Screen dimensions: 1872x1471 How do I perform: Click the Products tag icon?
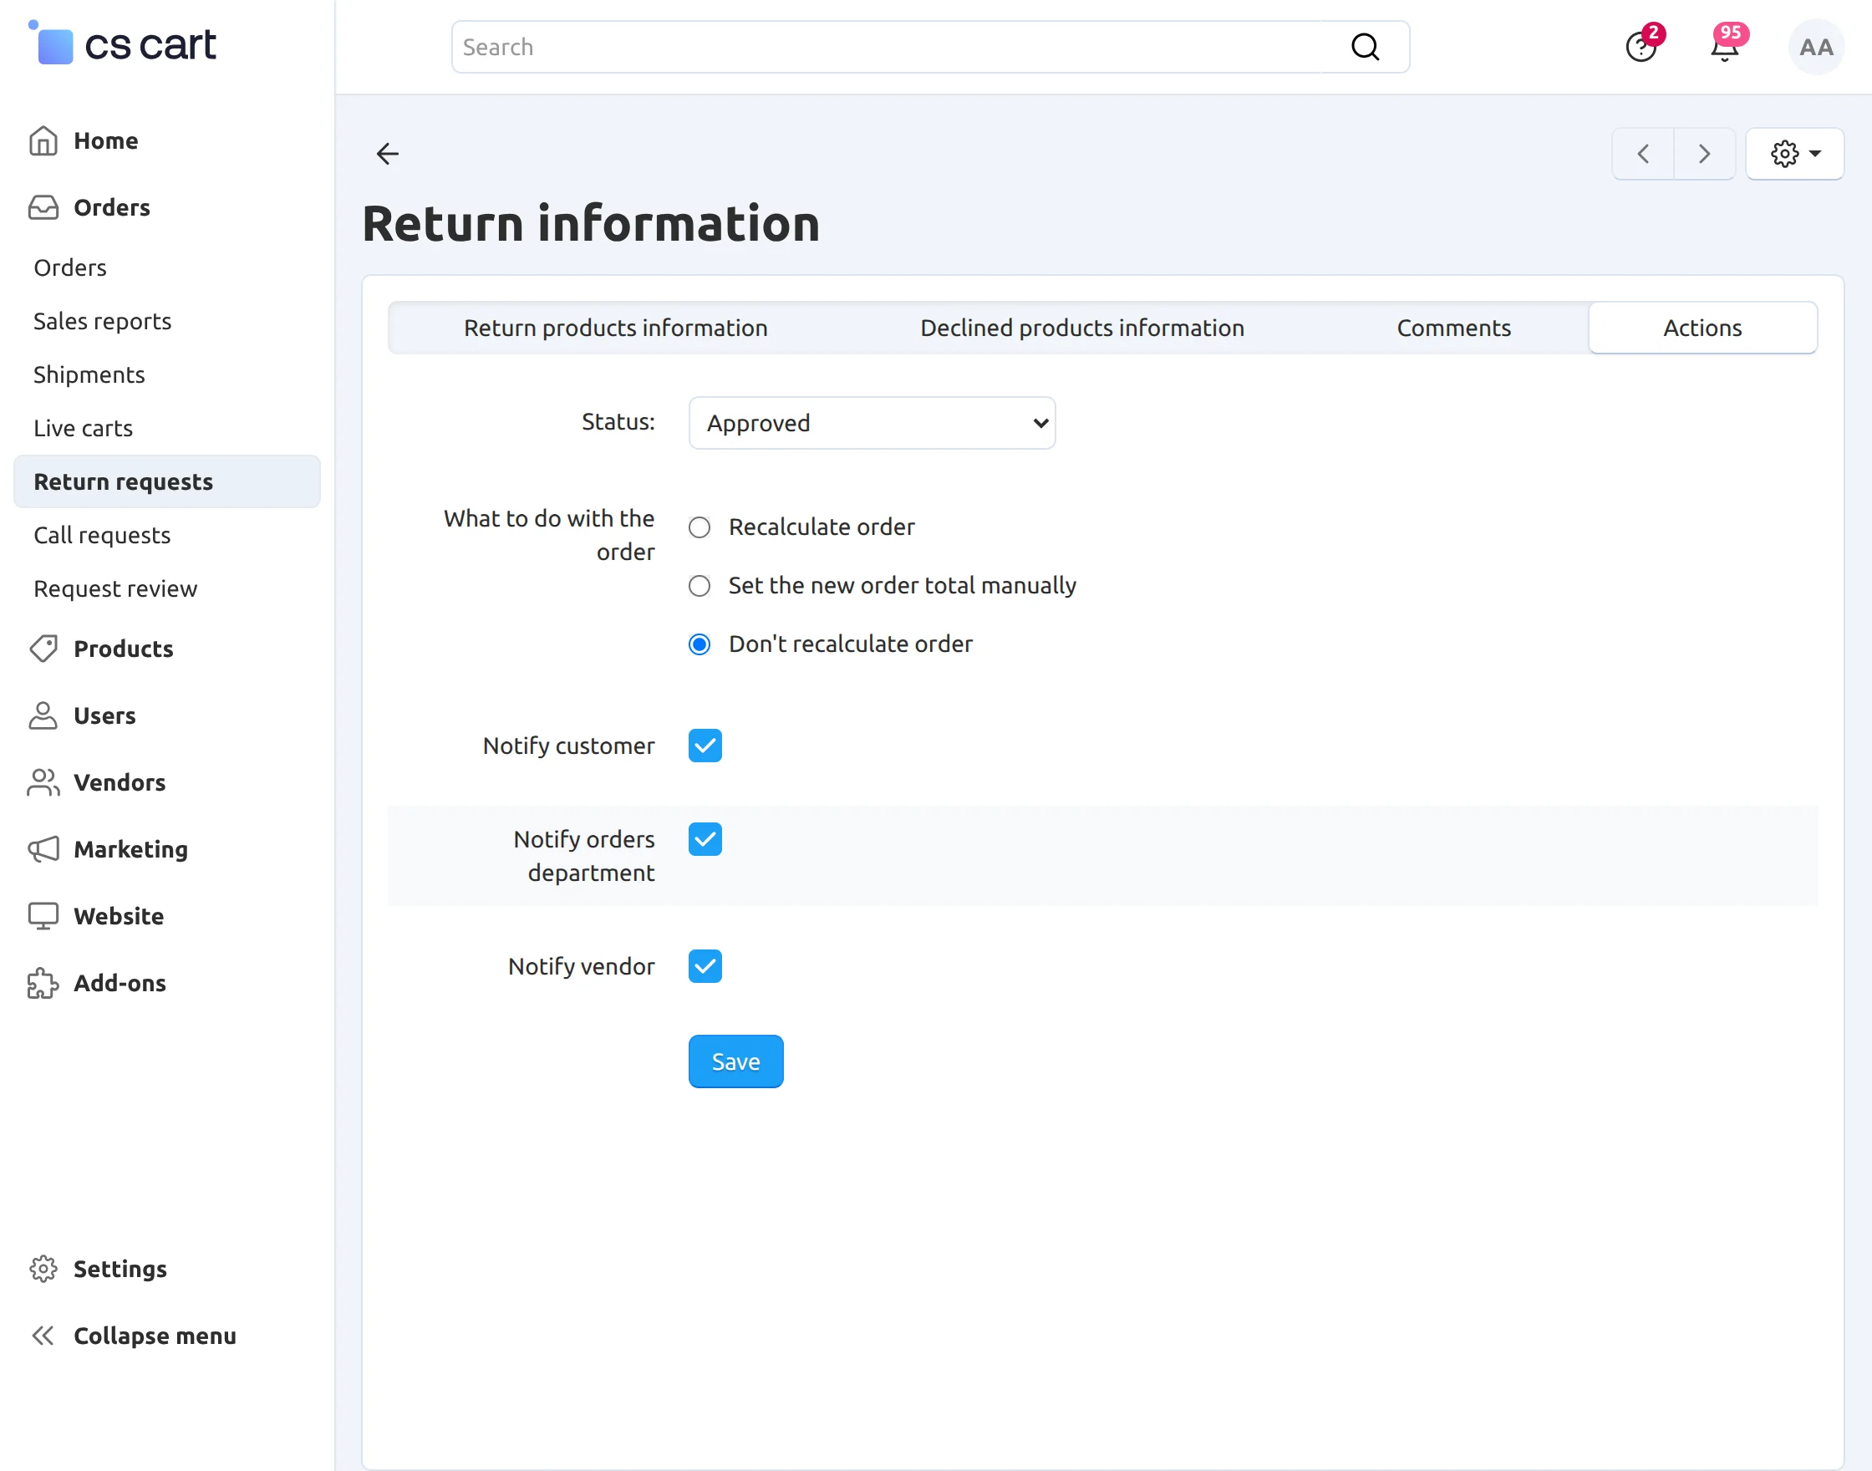pyautogui.click(x=43, y=649)
